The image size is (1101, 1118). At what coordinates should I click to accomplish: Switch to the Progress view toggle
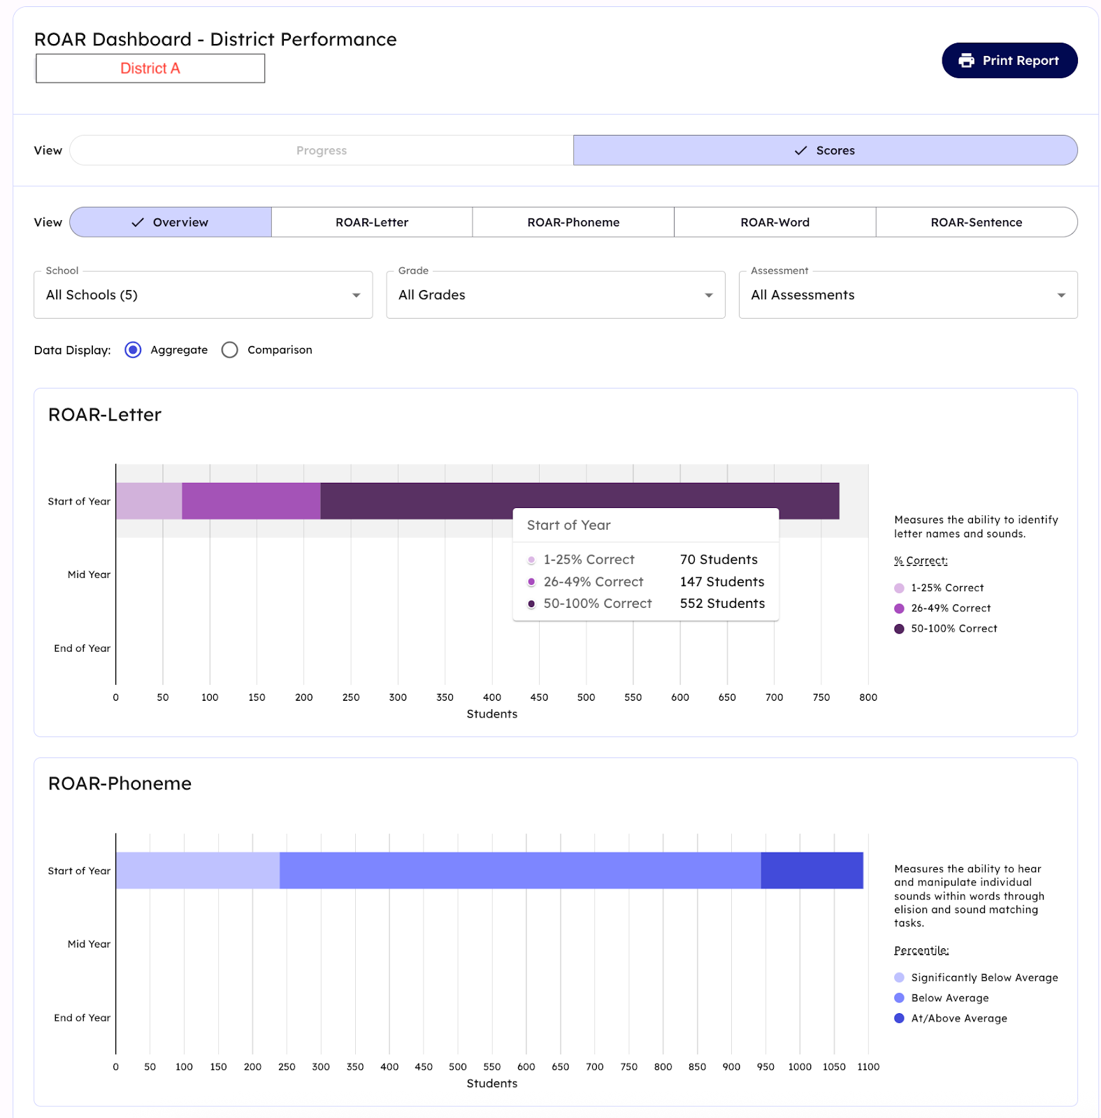click(322, 151)
